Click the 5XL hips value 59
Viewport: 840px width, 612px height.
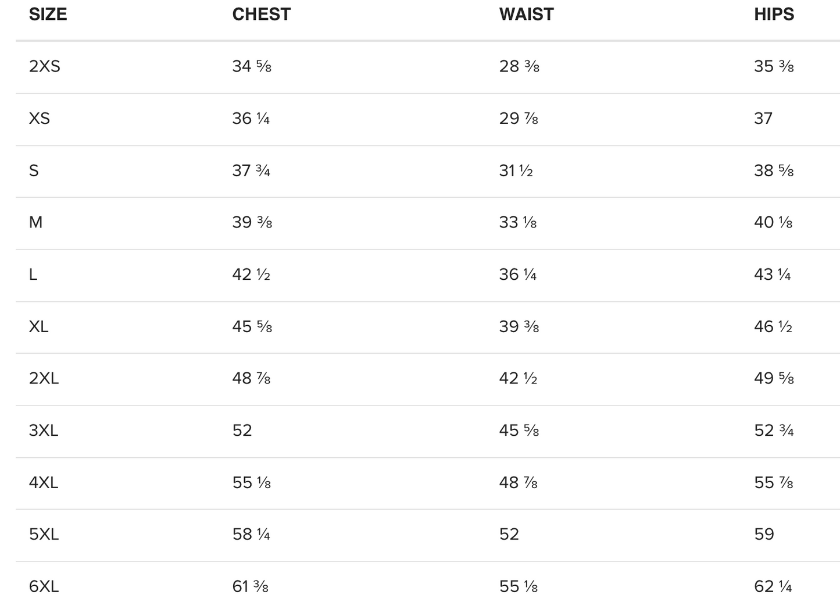[764, 535]
